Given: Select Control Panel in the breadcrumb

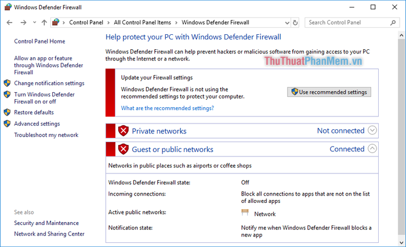Looking at the screenshot, I should [86, 23].
